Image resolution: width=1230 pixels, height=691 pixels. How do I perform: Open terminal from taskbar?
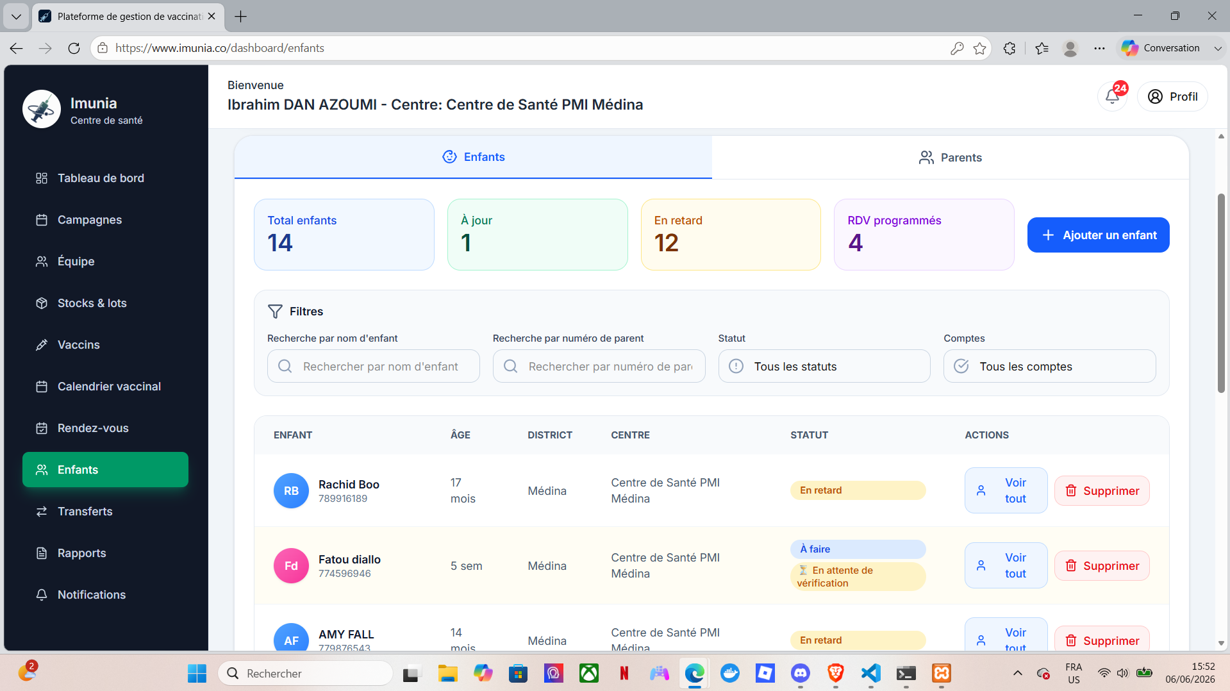coord(906,673)
